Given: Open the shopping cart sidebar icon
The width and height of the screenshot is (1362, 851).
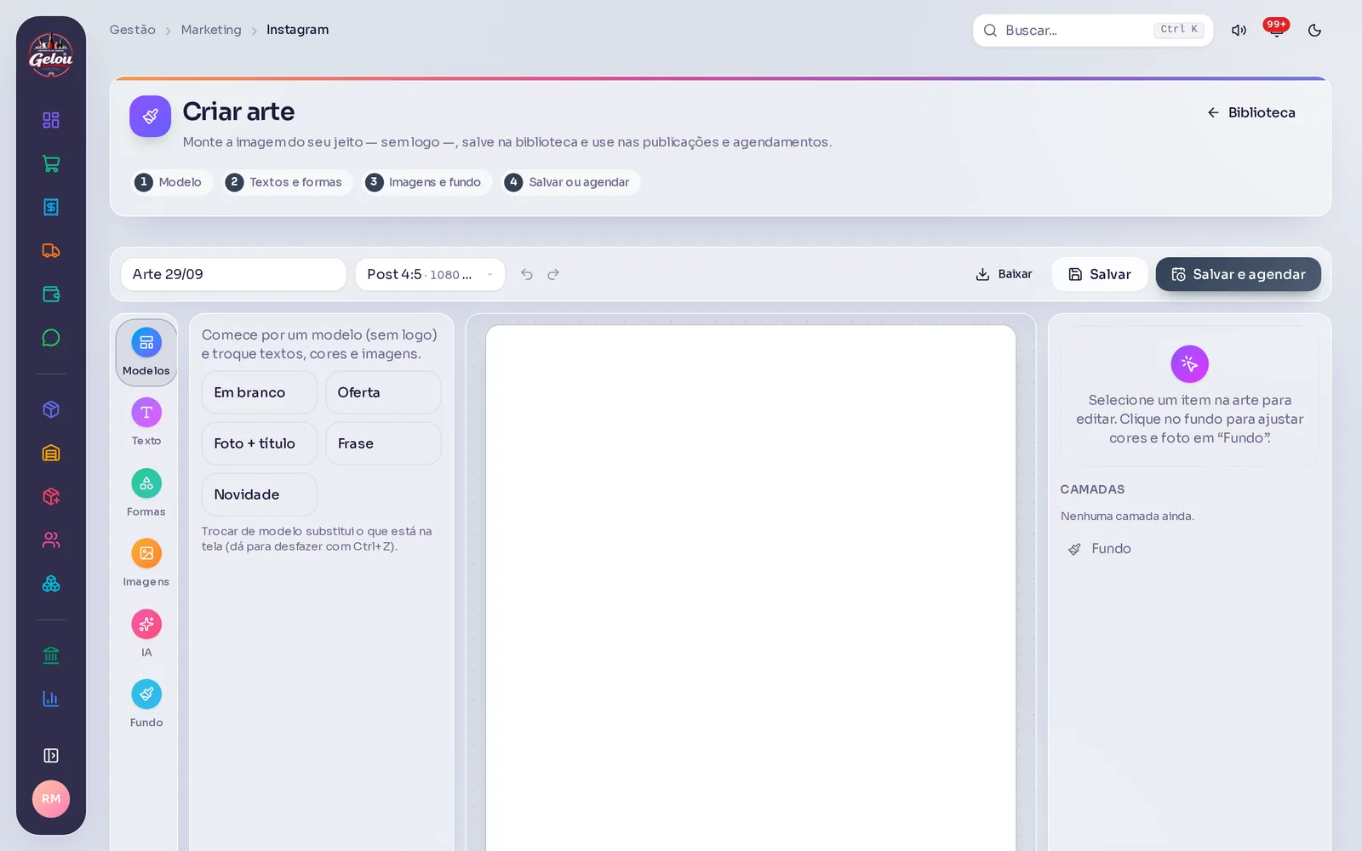Looking at the screenshot, I should pyautogui.click(x=51, y=163).
